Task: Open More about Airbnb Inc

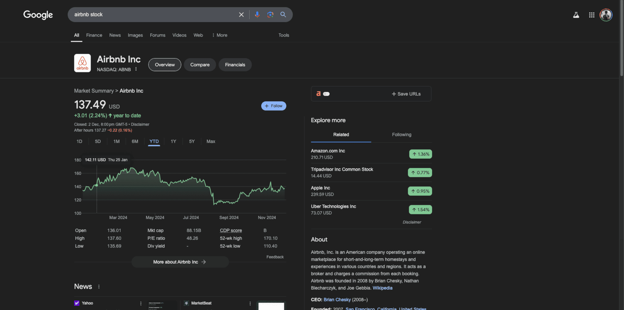Action: [x=180, y=262]
